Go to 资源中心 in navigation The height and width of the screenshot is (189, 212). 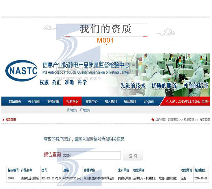[91, 101]
